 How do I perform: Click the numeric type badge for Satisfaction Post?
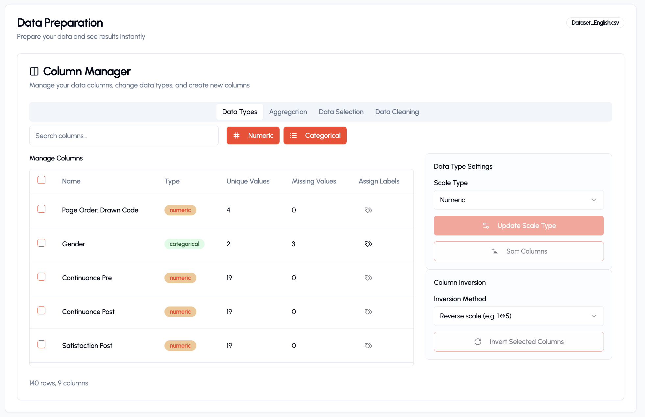pyautogui.click(x=180, y=346)
